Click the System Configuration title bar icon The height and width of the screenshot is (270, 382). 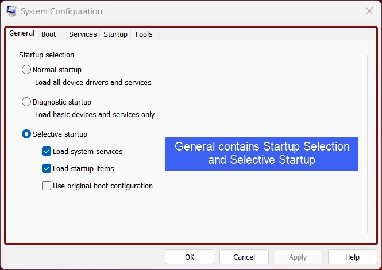[11, 11]
